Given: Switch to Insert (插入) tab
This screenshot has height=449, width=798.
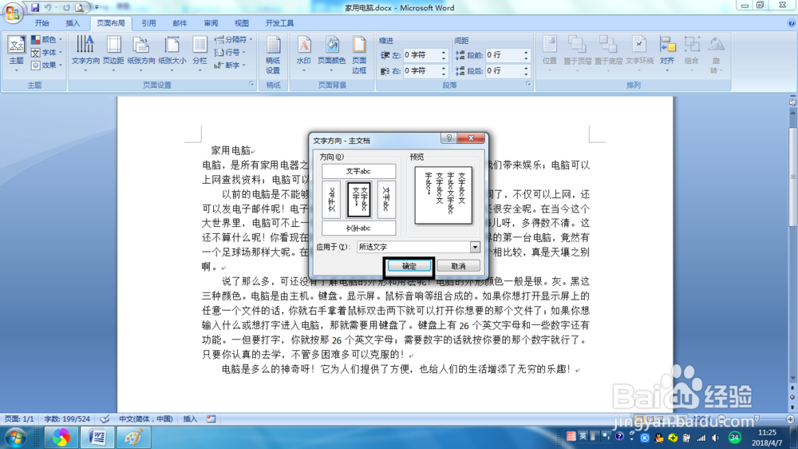Looking at the screenshot, I should [73, 23].
